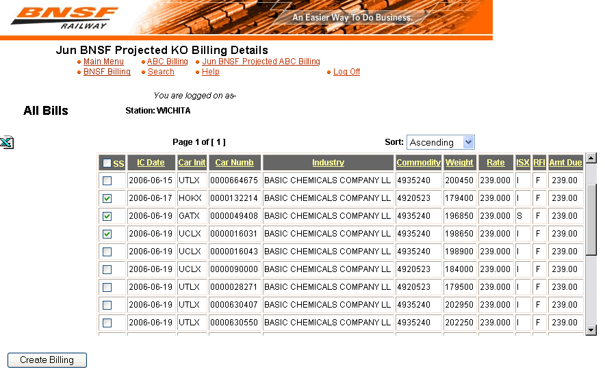Export table via Excel icon
605x378 pixels.
tap(7, 143)
